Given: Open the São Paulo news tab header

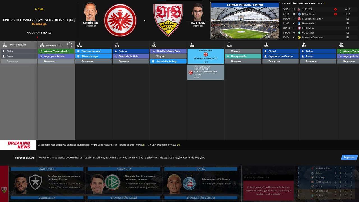Looking at the screenshot, I should pos(47,169).
